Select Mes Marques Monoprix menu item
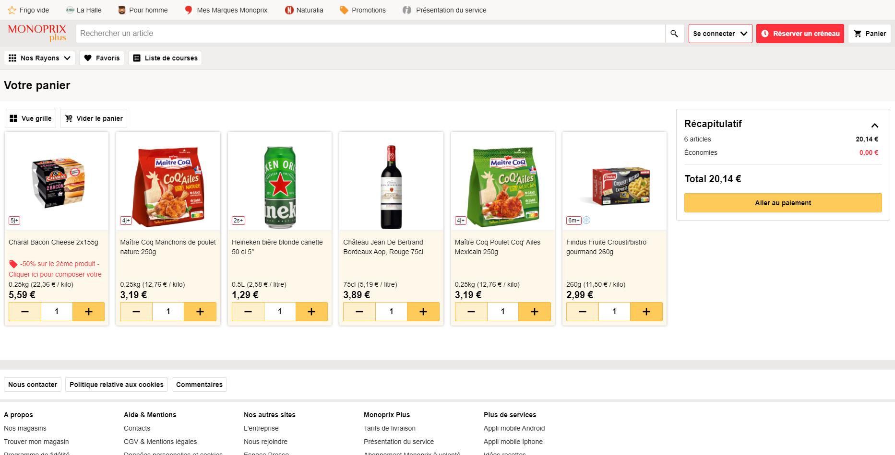895x455 pixels. point(226,10)
